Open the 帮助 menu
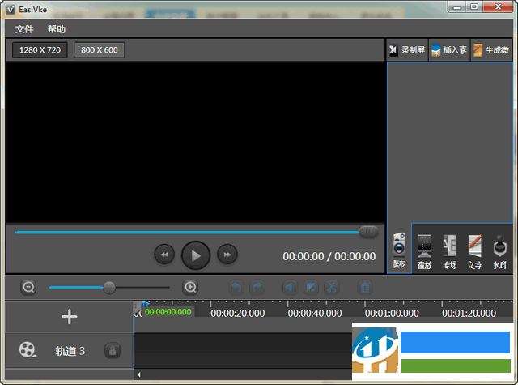The width and height of the screenshot is (518, 385). pos(56,29)
